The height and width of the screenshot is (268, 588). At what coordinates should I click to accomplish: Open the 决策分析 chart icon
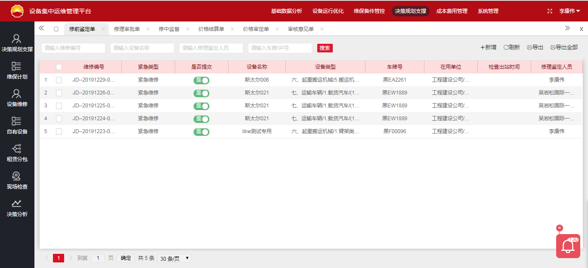tap(17, 204)
